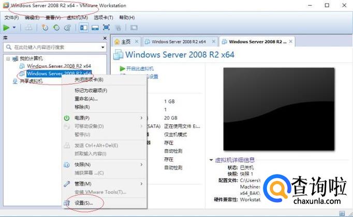Viewport: 353px width, 217px height.
Task: Open the 虚拟机(M) menu
Action: tap(77, 18)
